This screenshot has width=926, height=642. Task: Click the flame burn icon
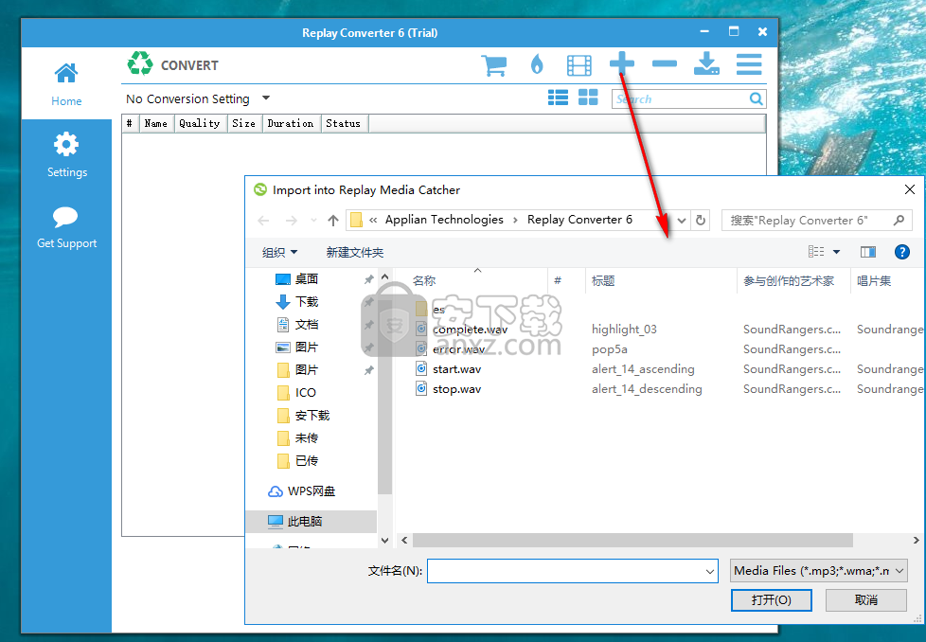tap(536, 64)
